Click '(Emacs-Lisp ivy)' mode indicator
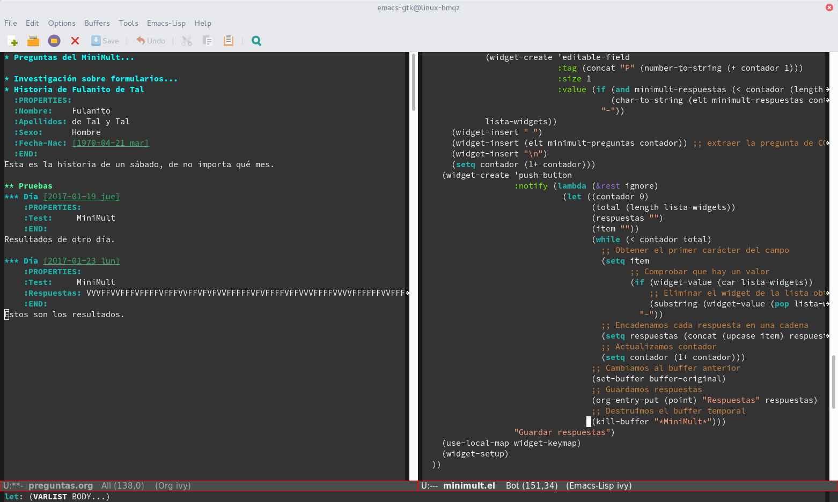This screenshot has width=838, height=502. (x=599, y=485)
